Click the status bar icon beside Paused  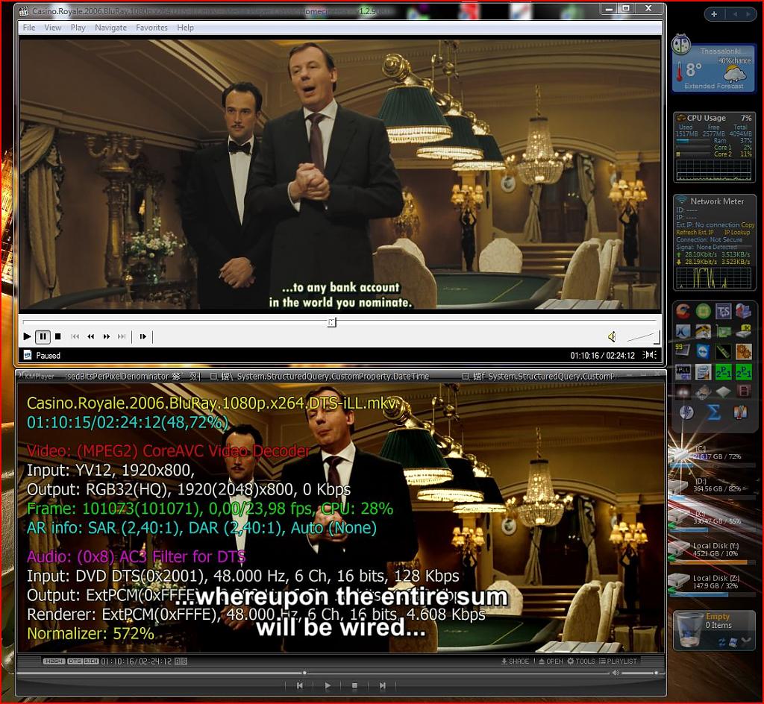(28, 356)
